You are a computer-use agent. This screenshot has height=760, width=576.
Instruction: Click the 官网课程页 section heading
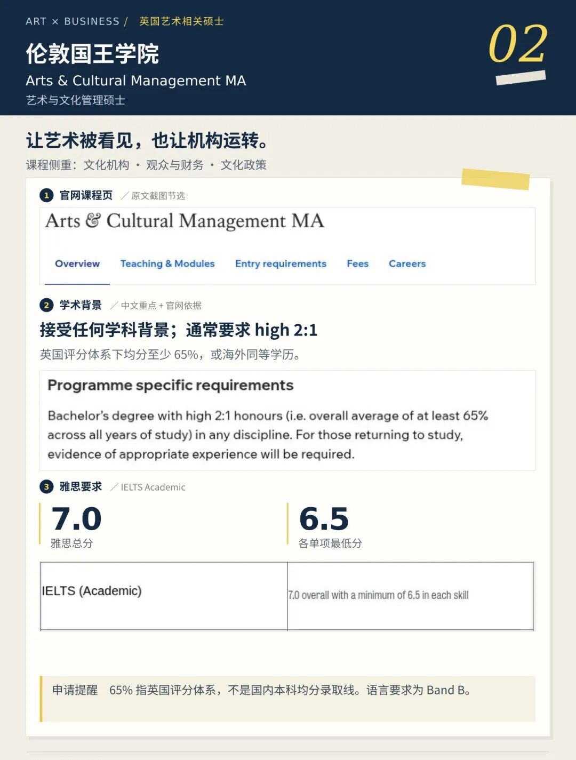(86, 195)
